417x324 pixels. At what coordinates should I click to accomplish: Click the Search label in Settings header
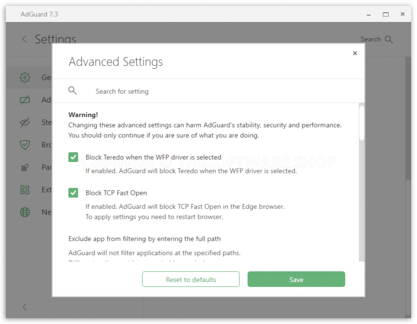371,39
